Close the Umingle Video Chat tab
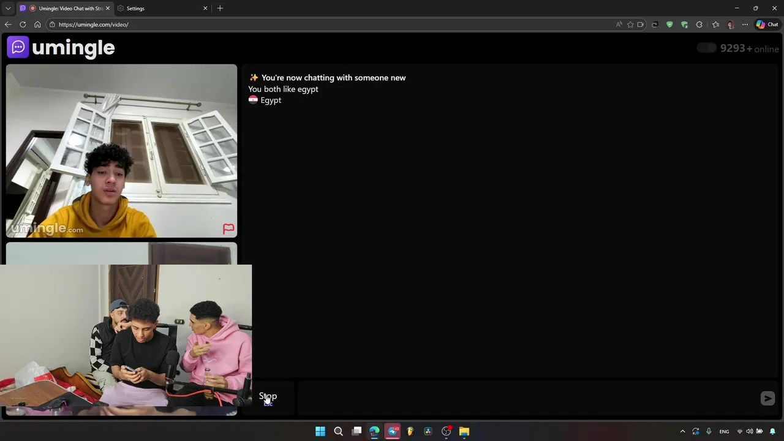 108,9
